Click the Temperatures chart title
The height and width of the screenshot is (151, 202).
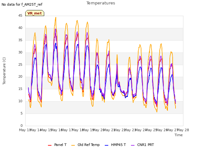coord(101,3)
